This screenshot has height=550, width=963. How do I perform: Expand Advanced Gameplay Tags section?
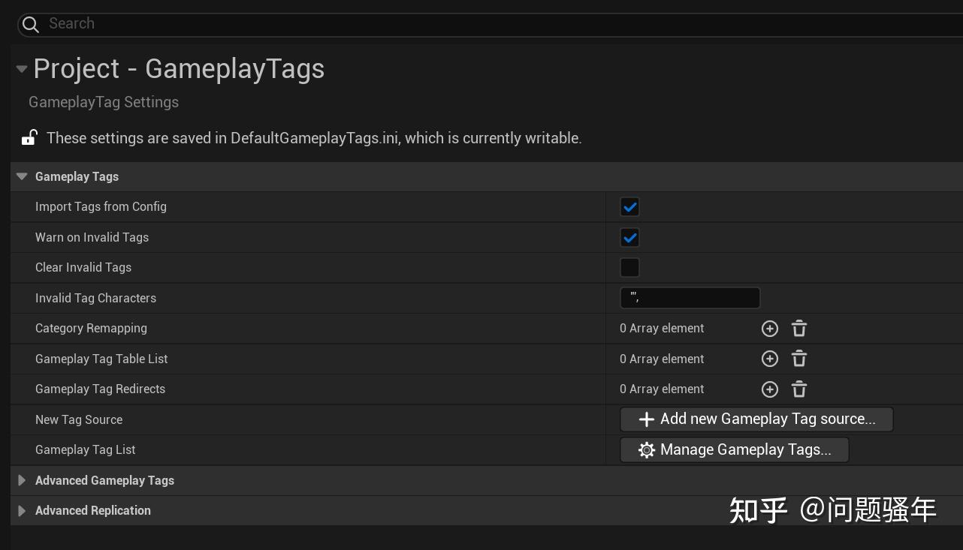click(x=22, y=480)
